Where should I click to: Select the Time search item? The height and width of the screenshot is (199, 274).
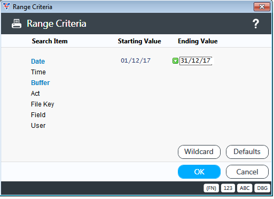[38, 72]
